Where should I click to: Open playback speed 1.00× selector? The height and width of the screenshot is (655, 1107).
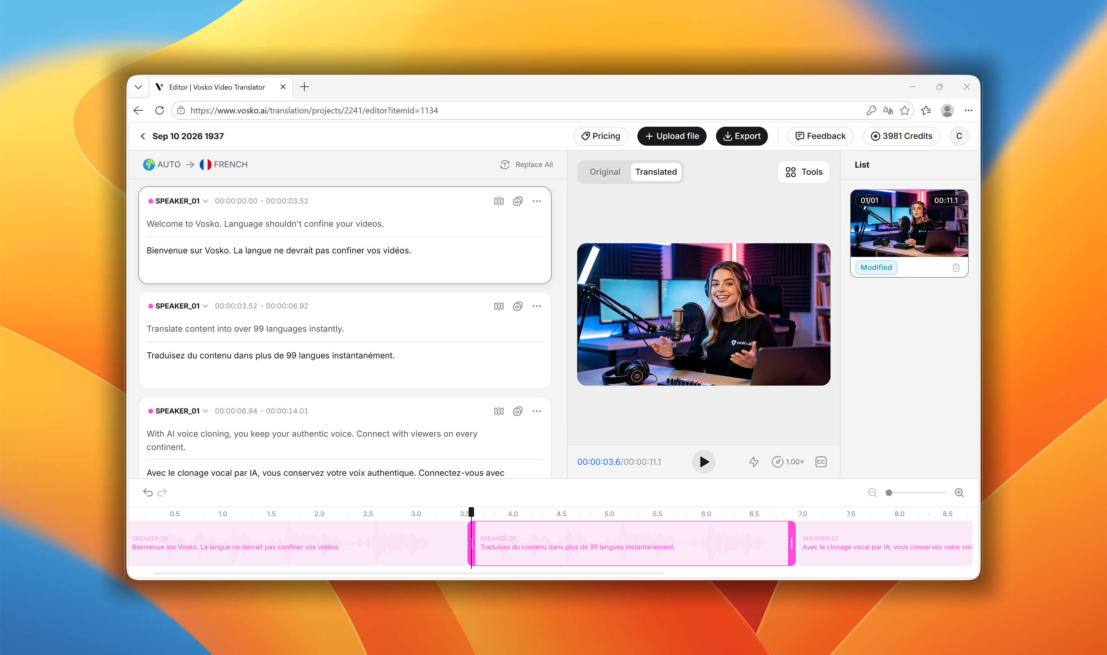(x=788, y=462)
